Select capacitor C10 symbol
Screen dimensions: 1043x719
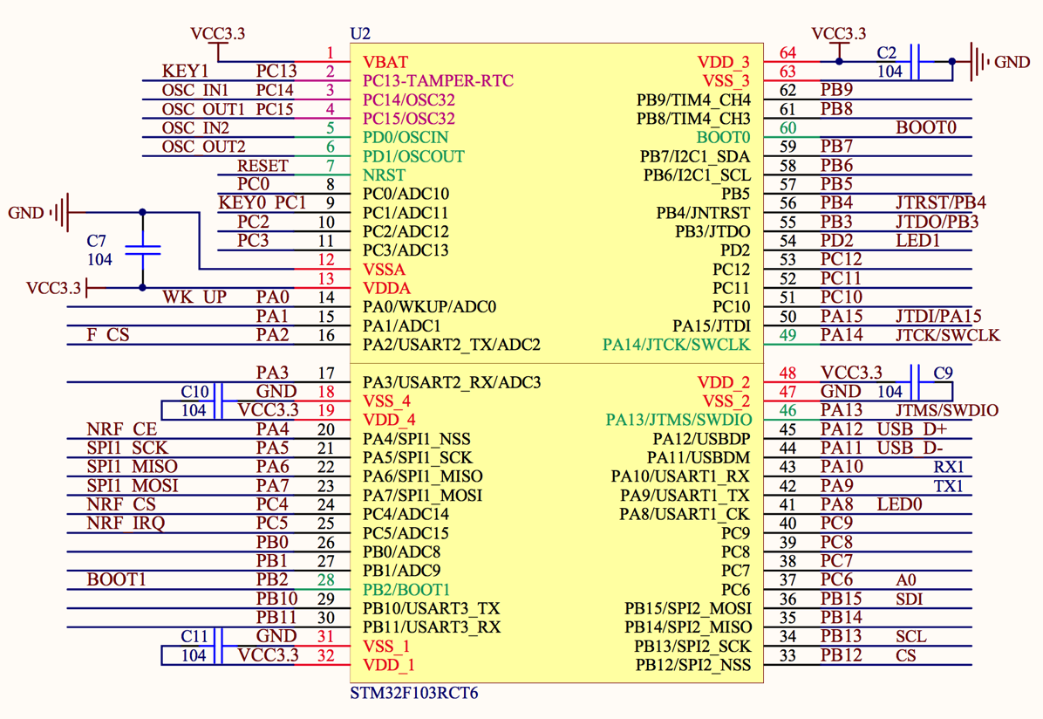tap(218, 401)
